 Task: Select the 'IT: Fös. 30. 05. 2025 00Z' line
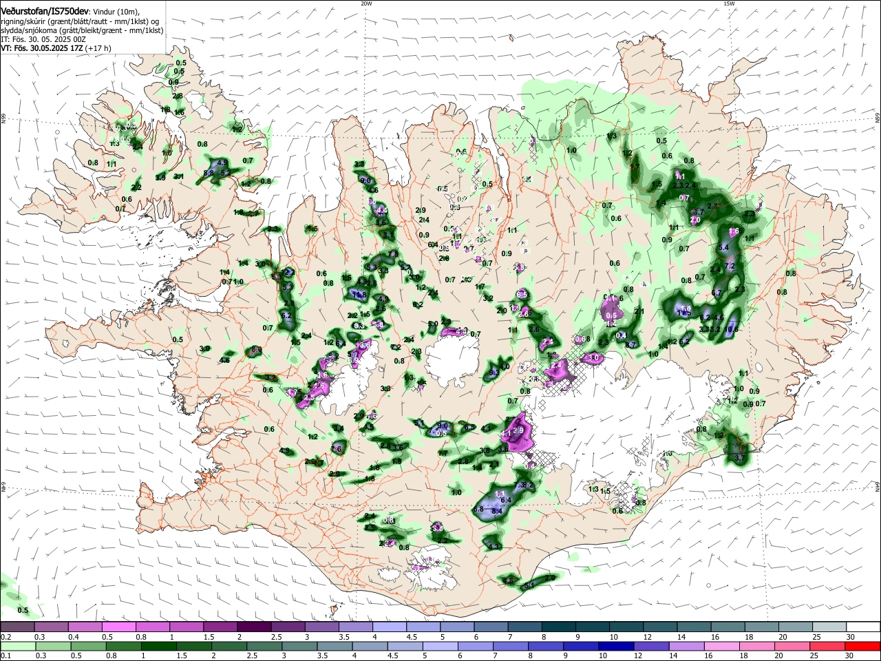coord(43,39)
